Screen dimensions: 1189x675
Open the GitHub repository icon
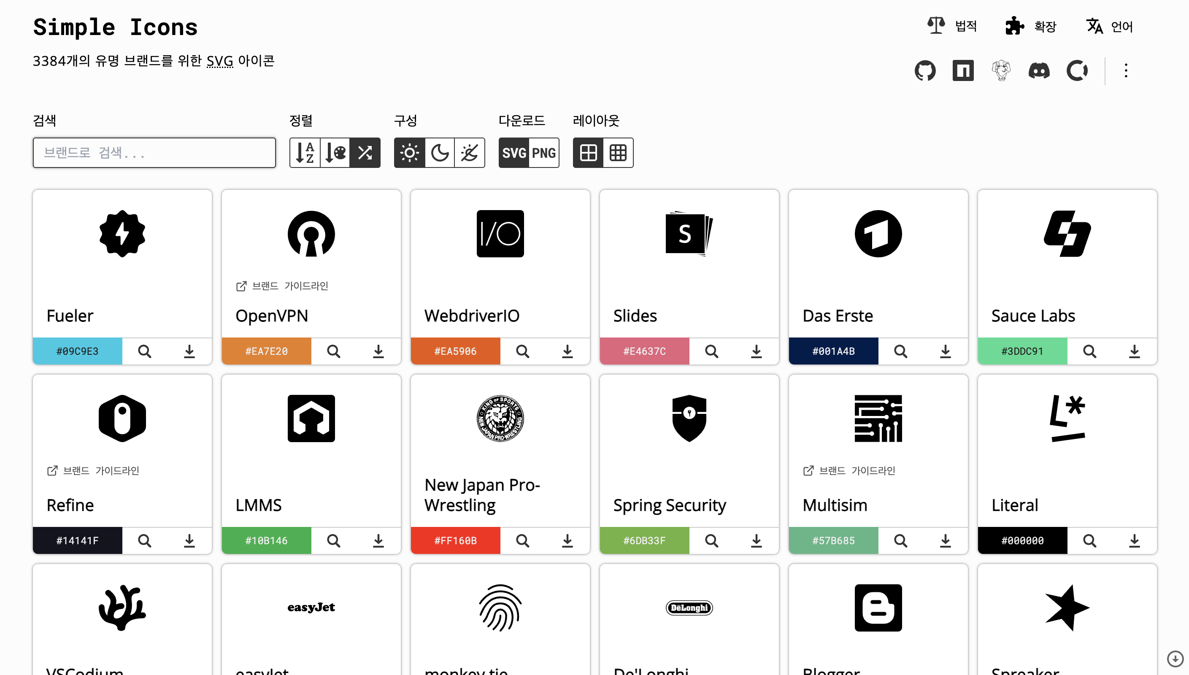tap(925, 70)
